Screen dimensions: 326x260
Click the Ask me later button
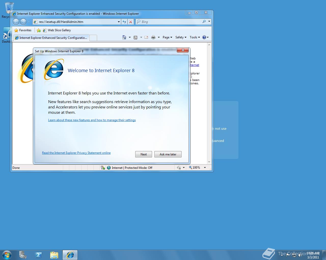168,154
